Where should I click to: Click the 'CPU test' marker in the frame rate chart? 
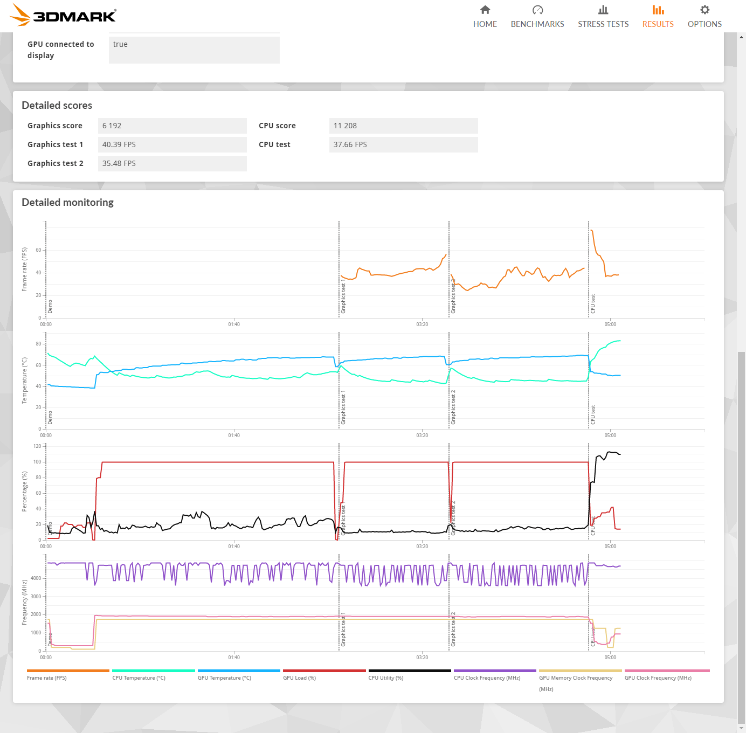593,303
